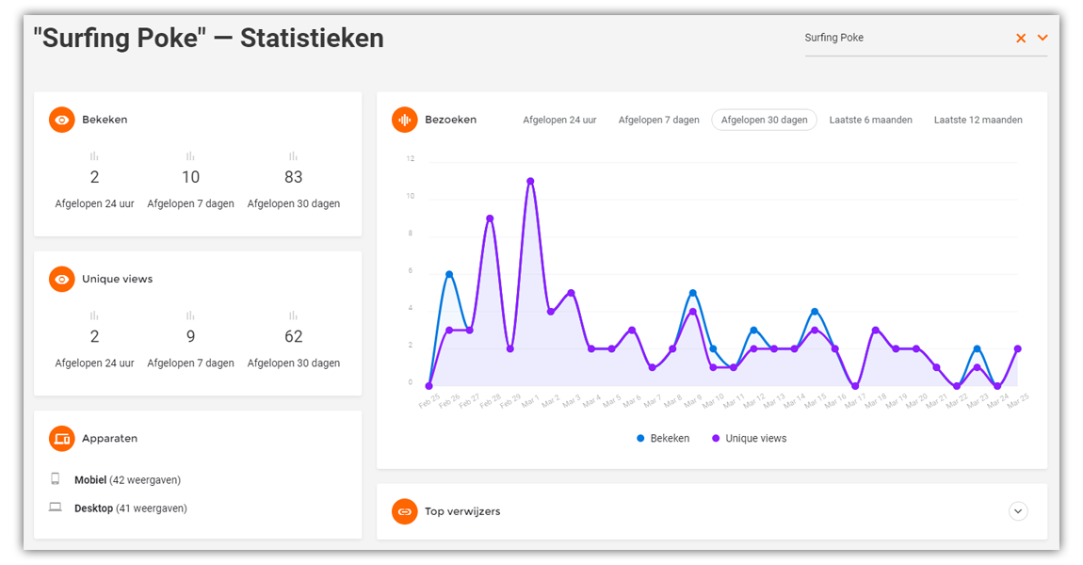
Task: Show Laatste 12 maanden statistics
Action: pyautogui.click(x=978, y=120)
